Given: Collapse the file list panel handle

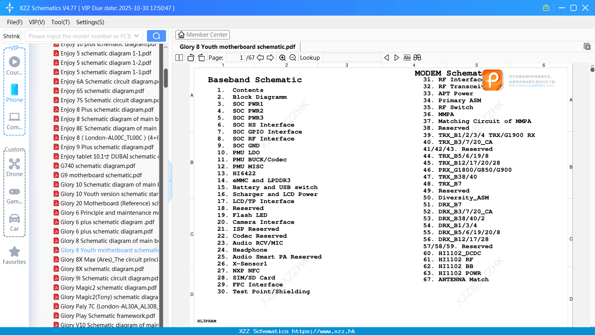Looking at the screenshot, I should 170,181.
